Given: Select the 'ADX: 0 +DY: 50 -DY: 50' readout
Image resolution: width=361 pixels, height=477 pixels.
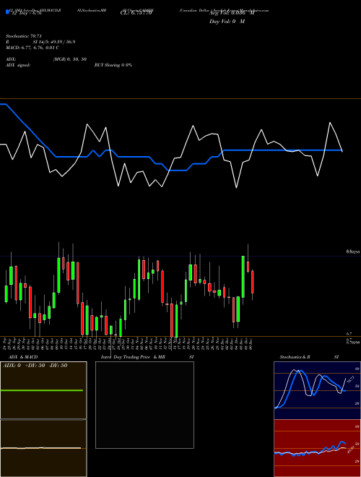Looking at the screenshot, I should pyautogui.click(x=35, y=366).
